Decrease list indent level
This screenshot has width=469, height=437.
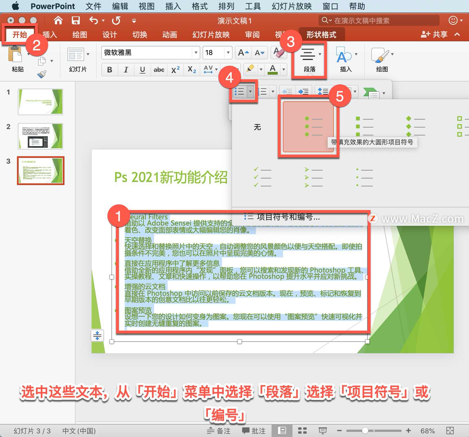tap(287, 91)
